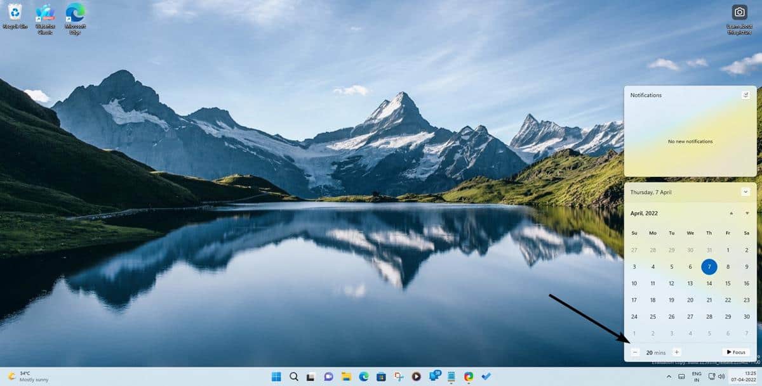This screenshot has width=762, height=386.
Task: Open the blue checkmark To Do app
Action: coord(486,376)
